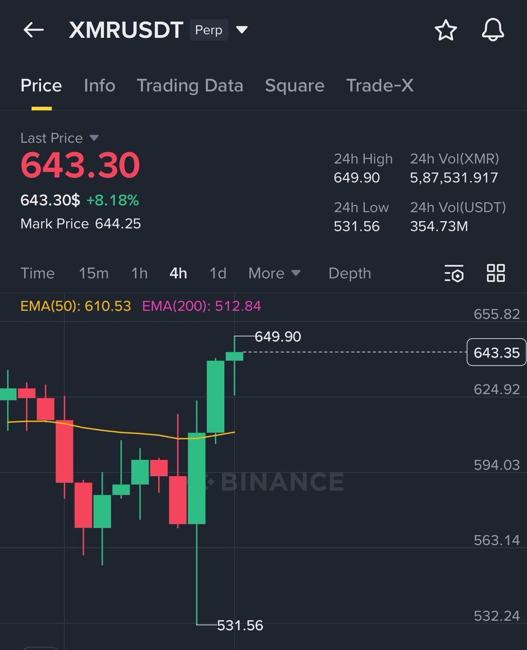Open chart settings icon

[454, 273]
